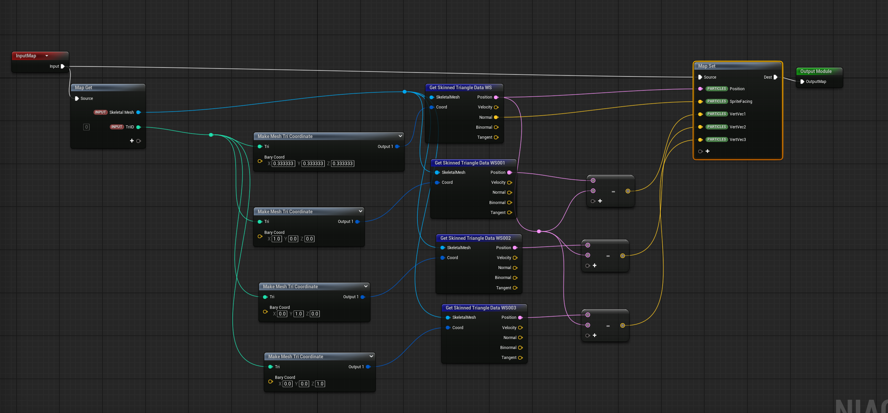Click the output pin of the subtract node fed by WS001
Screen dimensions: 888x413
628,191
